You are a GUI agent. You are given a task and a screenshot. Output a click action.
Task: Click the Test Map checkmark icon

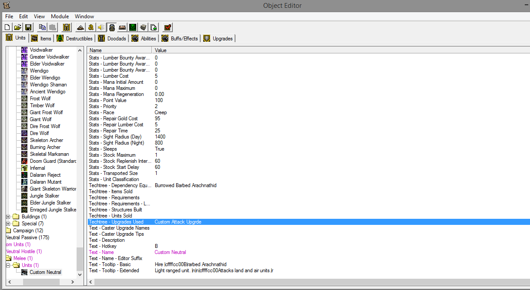tap(168, 27)
